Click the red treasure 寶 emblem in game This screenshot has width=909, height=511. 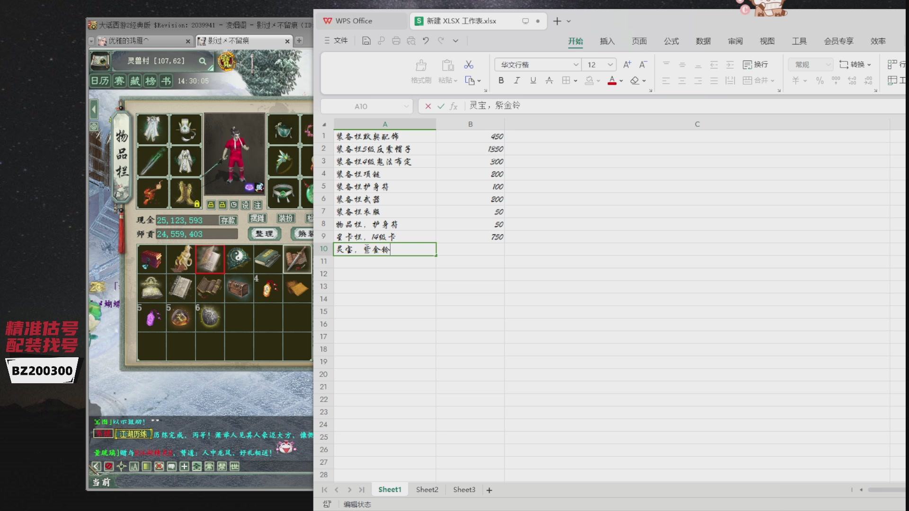[227, 62]
